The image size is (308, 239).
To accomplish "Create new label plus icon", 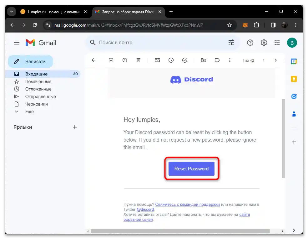I will tap(75, 127).
